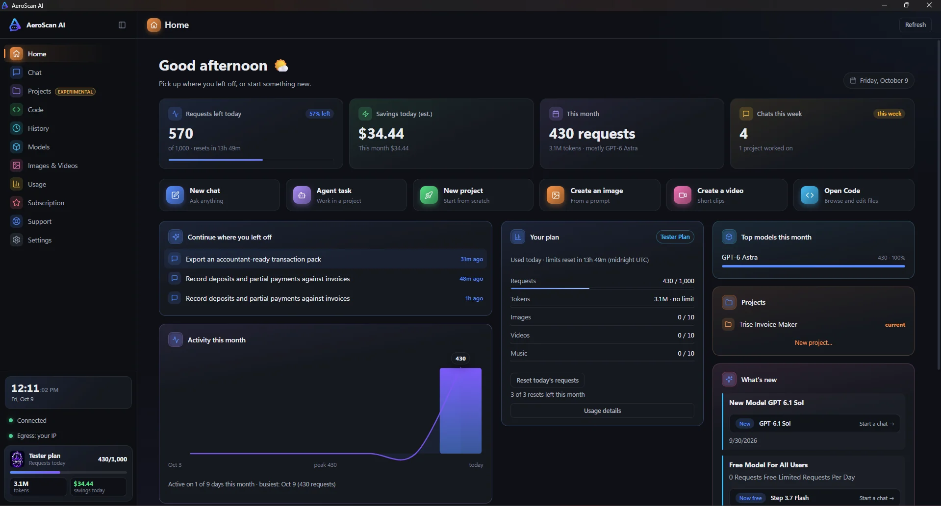The width and height of the screenshot is (941, 506).
Task: Click the AeroScan AI logo icon
Action: point(15,25)
